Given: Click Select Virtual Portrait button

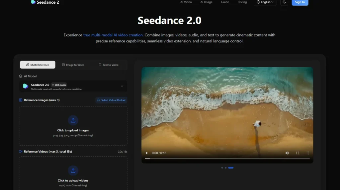Looking at the screenshot, I should click(x=111, y=100).
